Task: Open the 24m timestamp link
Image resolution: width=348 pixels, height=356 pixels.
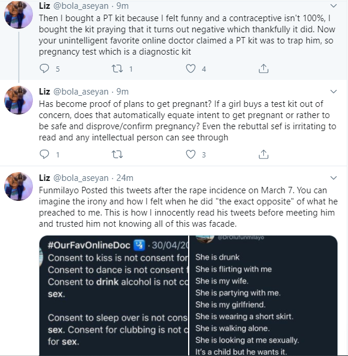Action: click(125, 178)
